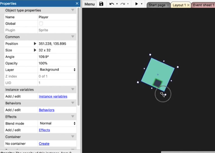215x153 pixels.
Task: Click the Properties panel vertical scrollbar
Action: coord(78,56)
